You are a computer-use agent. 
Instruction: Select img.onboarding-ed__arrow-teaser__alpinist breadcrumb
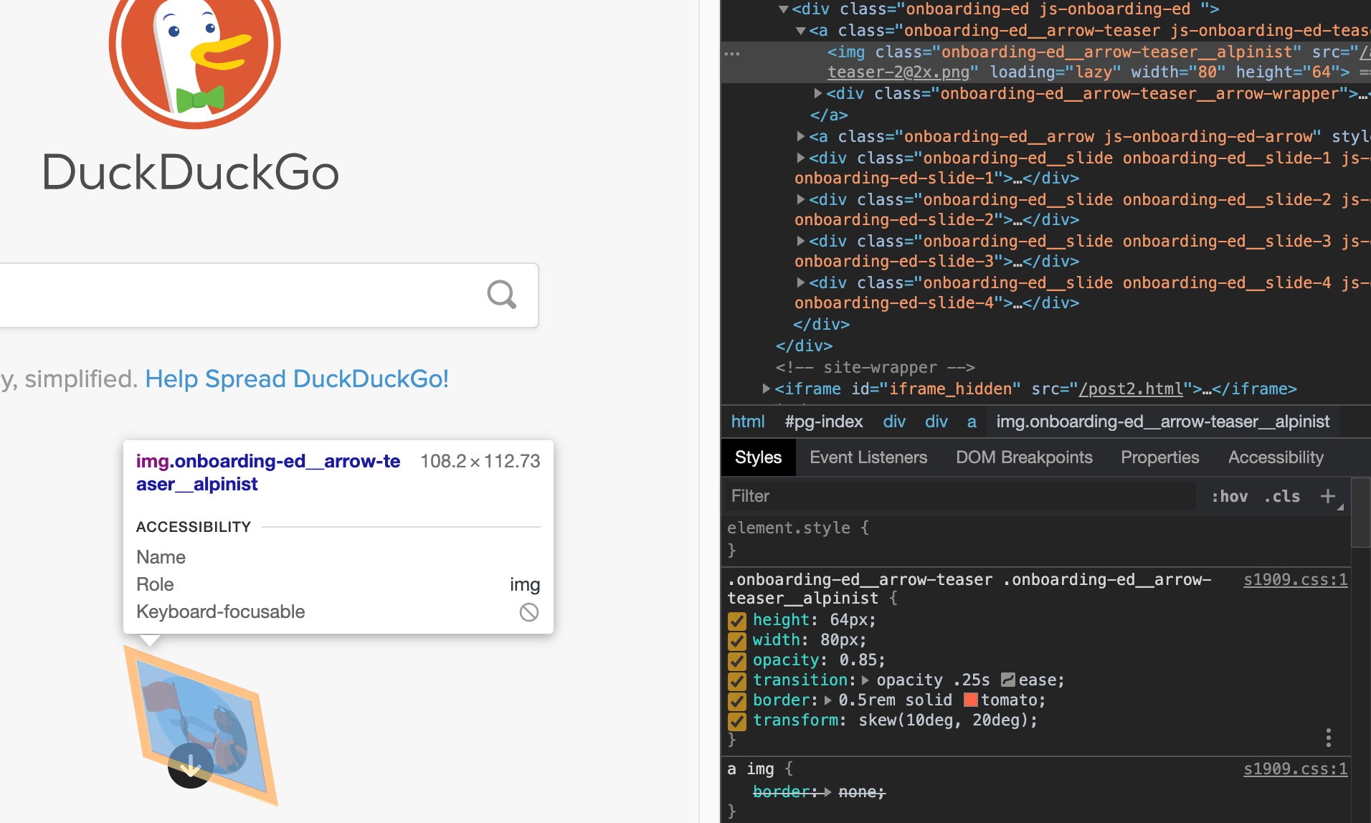(1162, 422)
